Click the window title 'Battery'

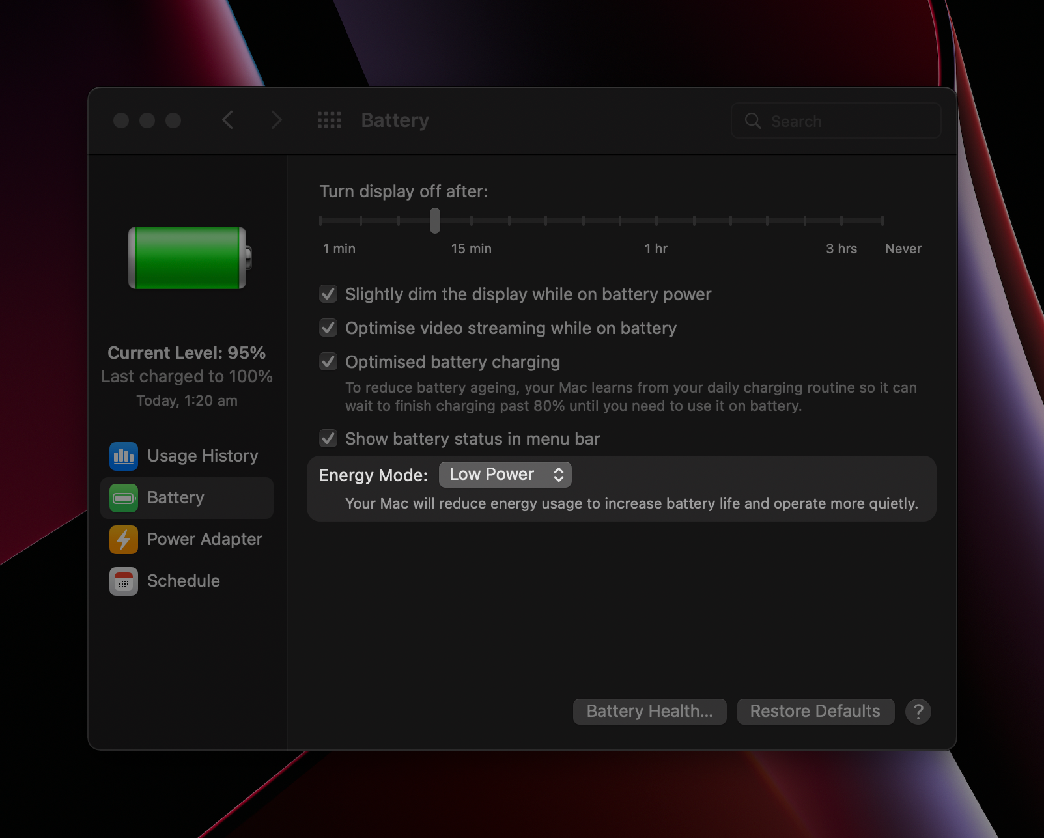tap(395, 120)
